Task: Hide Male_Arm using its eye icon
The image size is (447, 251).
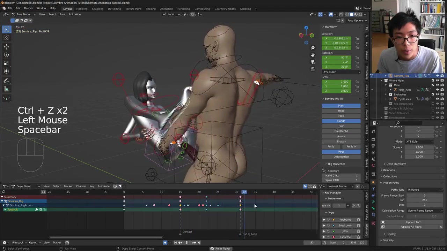Action: [x=437, y=90]
